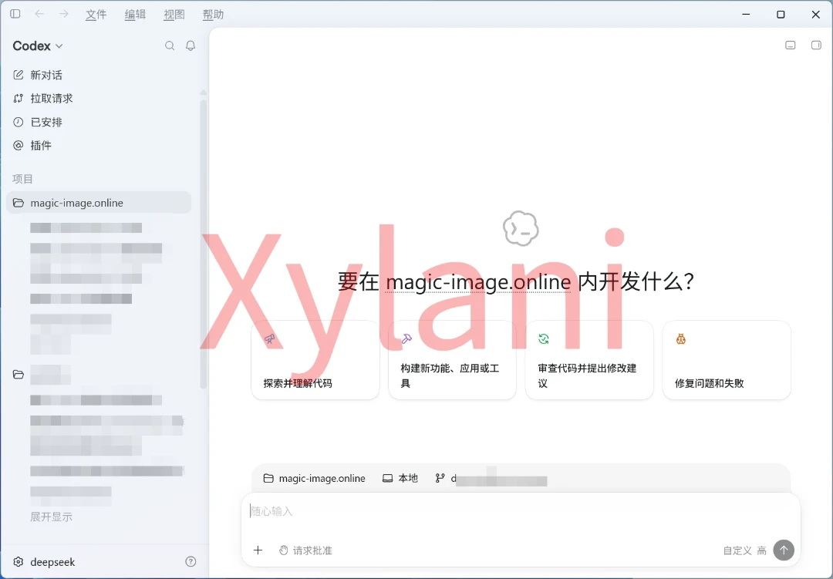Open magic-image.online folder selector in composer
The image size is (833, 579).
point(315,479)
